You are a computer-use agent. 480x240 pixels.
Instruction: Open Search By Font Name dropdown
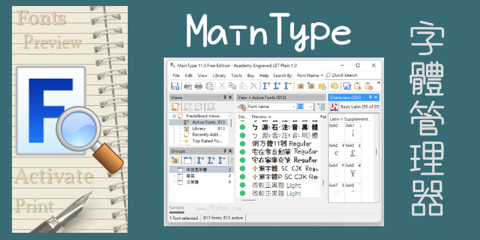310,76
